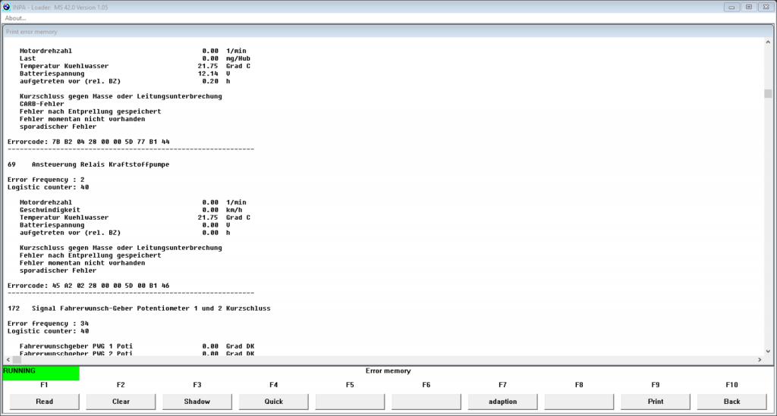Click the 'Fahrerwunschgeber PWG 1 Poti' row
Image resolution: width=777 pixels, height=416 pixels.
point(137,346)
